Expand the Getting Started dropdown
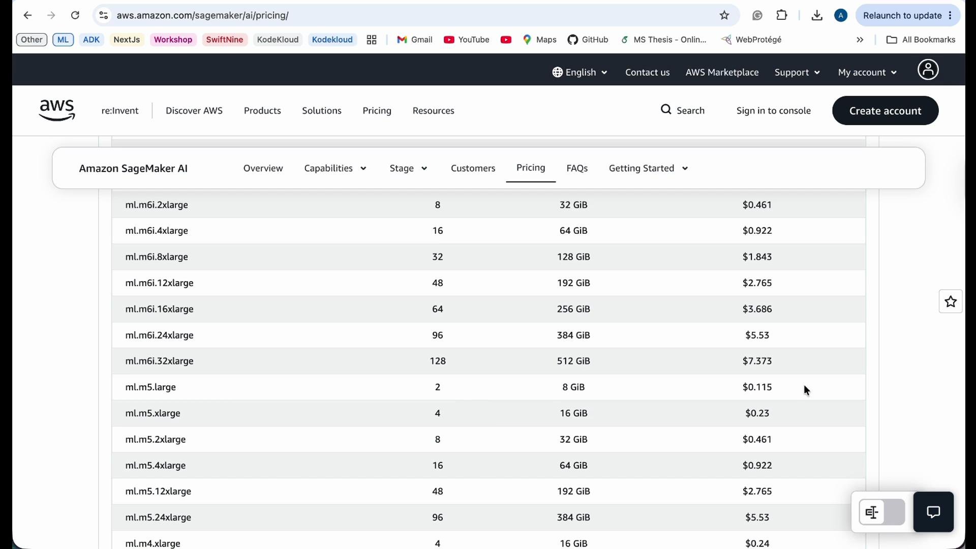 coord(648,168)
